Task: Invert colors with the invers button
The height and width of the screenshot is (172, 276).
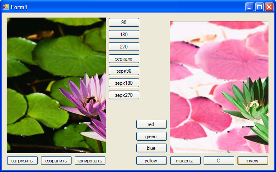Action: (x=253, y=161)
